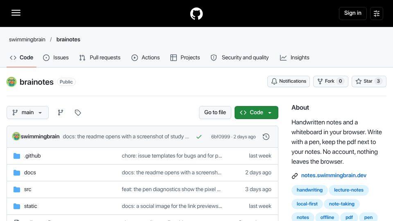The width and height of the screenshot is (393, 221).
Task: Click the Go to file button
Action: point(215,113)
